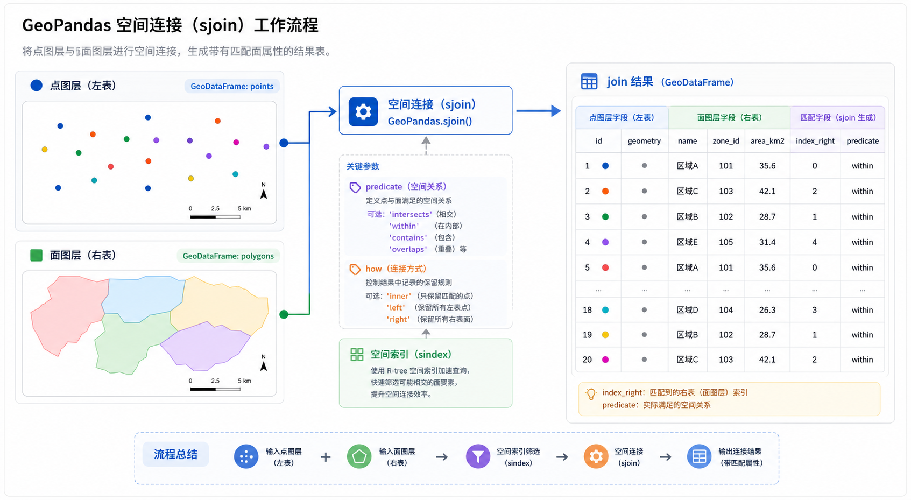Click the 流程总结 label button
This screenshot has width=911, height=500.
pyautogui.click(x=175, y=454)
